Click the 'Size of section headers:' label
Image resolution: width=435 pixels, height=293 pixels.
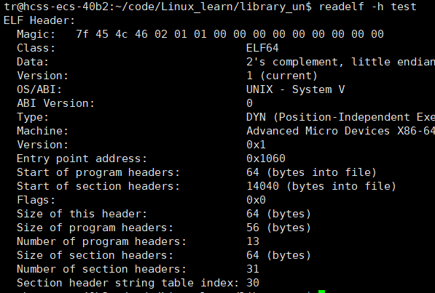(95, 256)
